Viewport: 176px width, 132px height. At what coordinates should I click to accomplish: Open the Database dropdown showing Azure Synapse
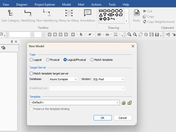tap(63, 79)
